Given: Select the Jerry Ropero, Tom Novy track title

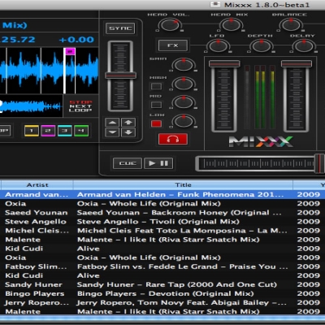Looking at the screenshot, I should point(181,302).
